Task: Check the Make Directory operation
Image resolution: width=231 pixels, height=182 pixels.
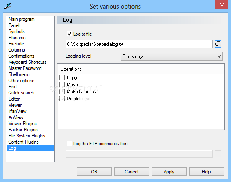Action: tap(62, 91)
